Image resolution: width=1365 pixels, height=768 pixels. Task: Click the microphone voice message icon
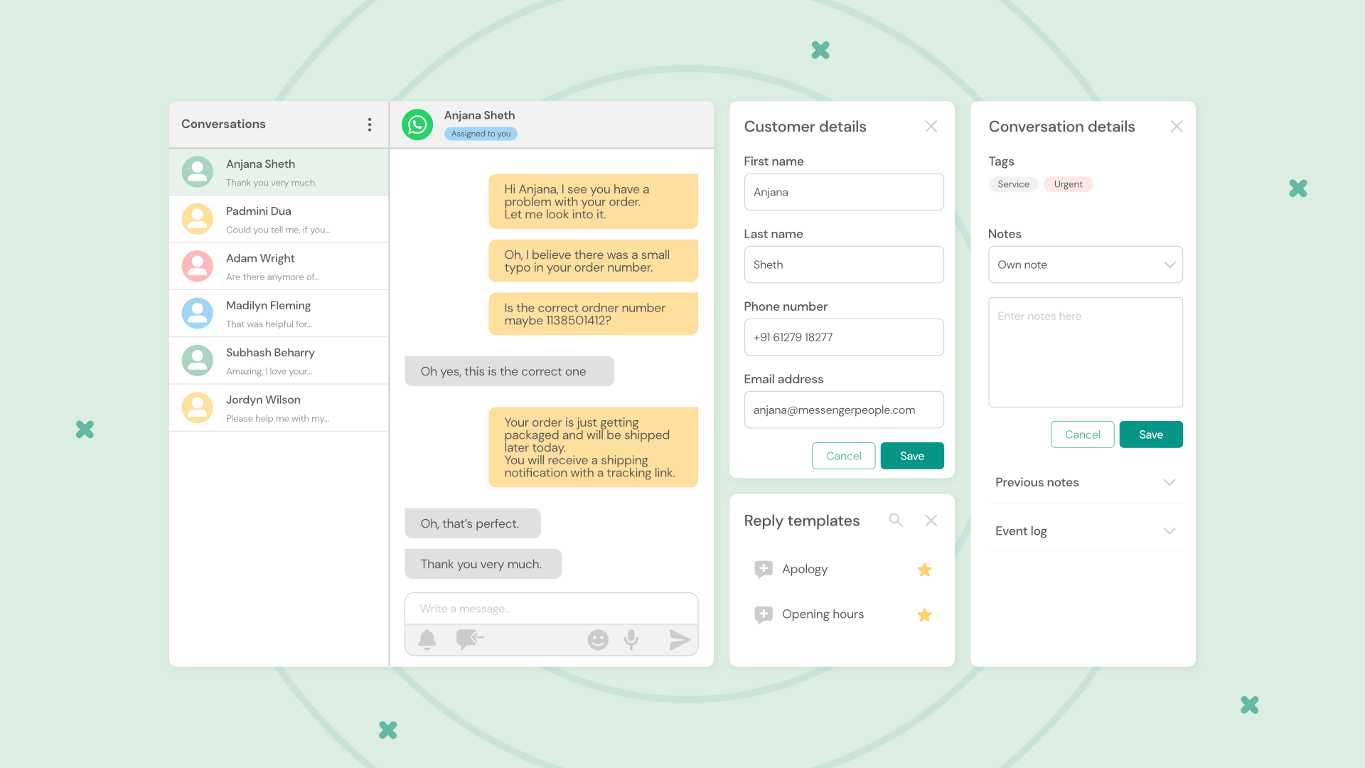click(631, 640)
